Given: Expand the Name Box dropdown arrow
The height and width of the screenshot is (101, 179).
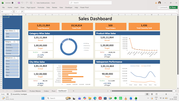Looking at the screenshot, I should coord(11,12).
